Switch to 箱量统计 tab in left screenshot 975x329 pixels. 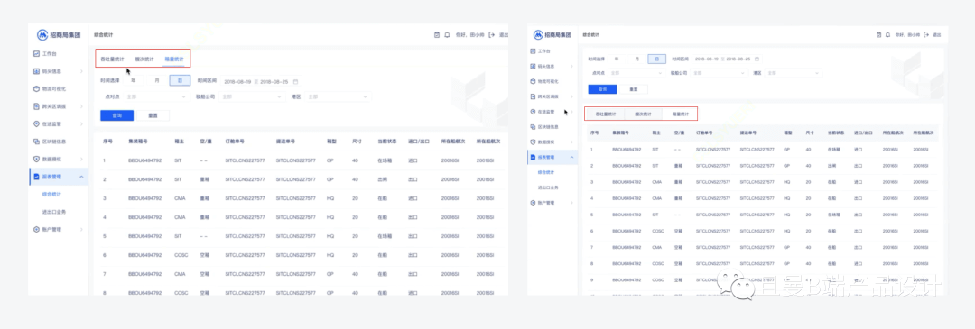click(174, 59)
